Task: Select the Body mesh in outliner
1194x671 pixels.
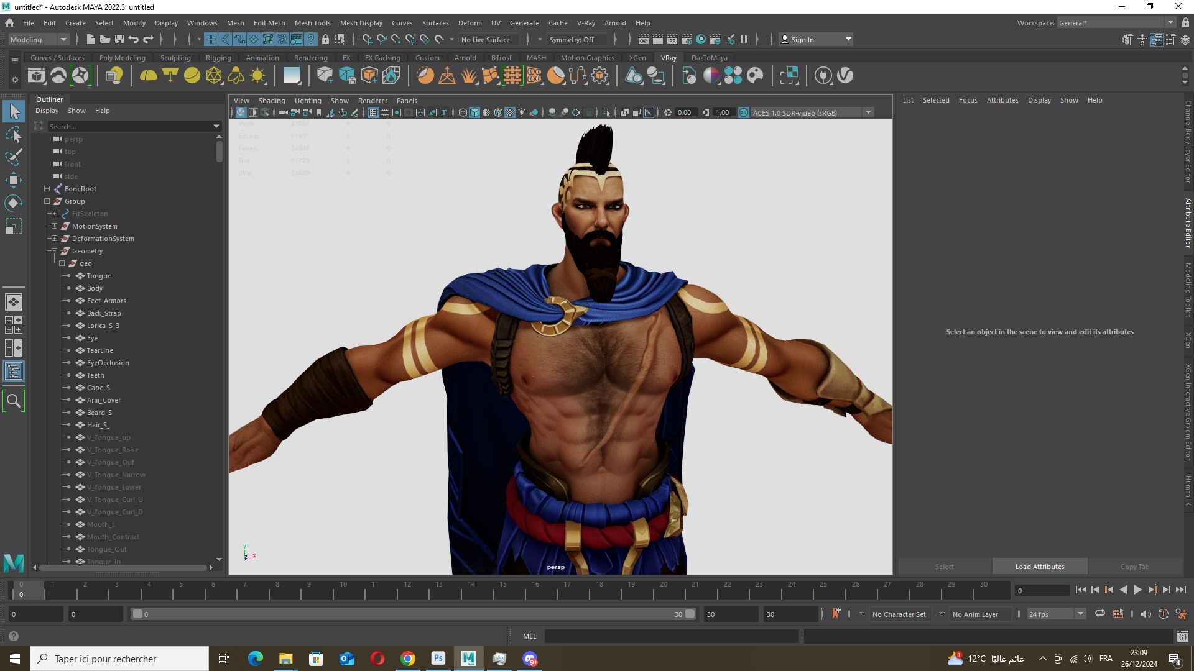Action: click(95, 288)
